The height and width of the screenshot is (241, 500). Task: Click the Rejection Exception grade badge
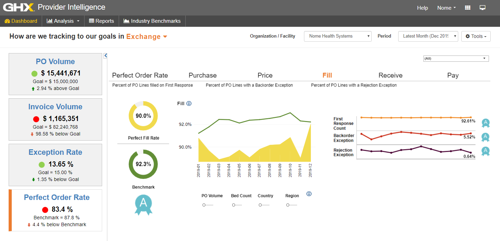tap(486, 151)
